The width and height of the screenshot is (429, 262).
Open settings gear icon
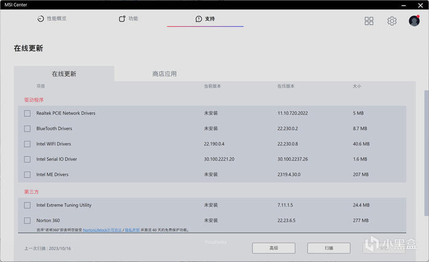click(x=392, y=21)
